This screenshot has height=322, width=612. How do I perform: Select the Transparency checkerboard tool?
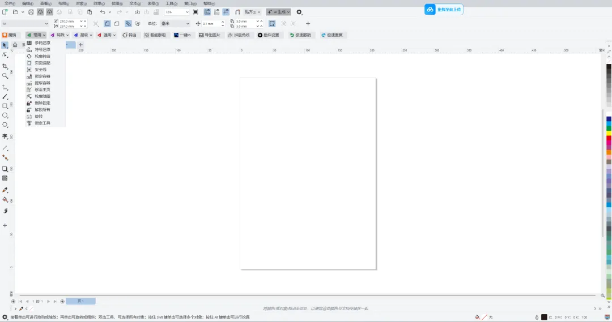(5, 178)
